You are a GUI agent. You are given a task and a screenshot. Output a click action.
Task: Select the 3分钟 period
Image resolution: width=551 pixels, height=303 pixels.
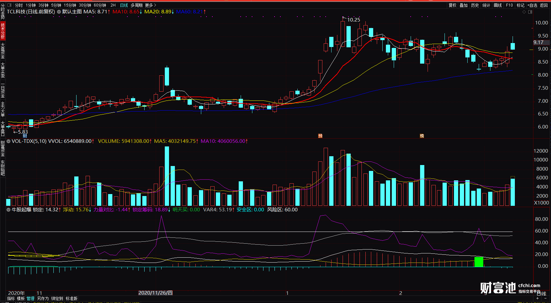43,5
